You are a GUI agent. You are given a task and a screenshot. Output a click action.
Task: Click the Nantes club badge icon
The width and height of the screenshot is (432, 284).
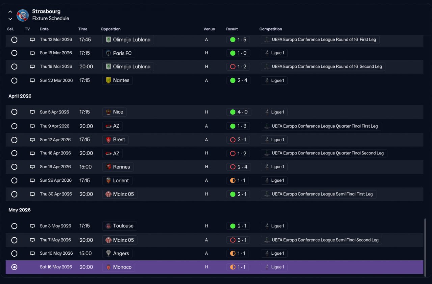click(x=108, y=80)
